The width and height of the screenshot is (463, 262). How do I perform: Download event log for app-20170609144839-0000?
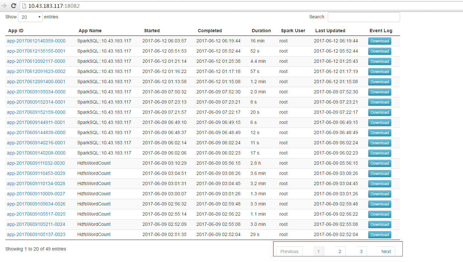380,133
